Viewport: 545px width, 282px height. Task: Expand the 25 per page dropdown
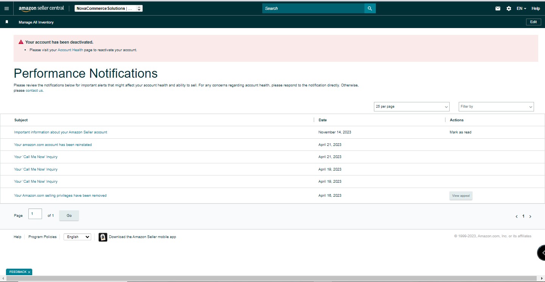[411, 107]
